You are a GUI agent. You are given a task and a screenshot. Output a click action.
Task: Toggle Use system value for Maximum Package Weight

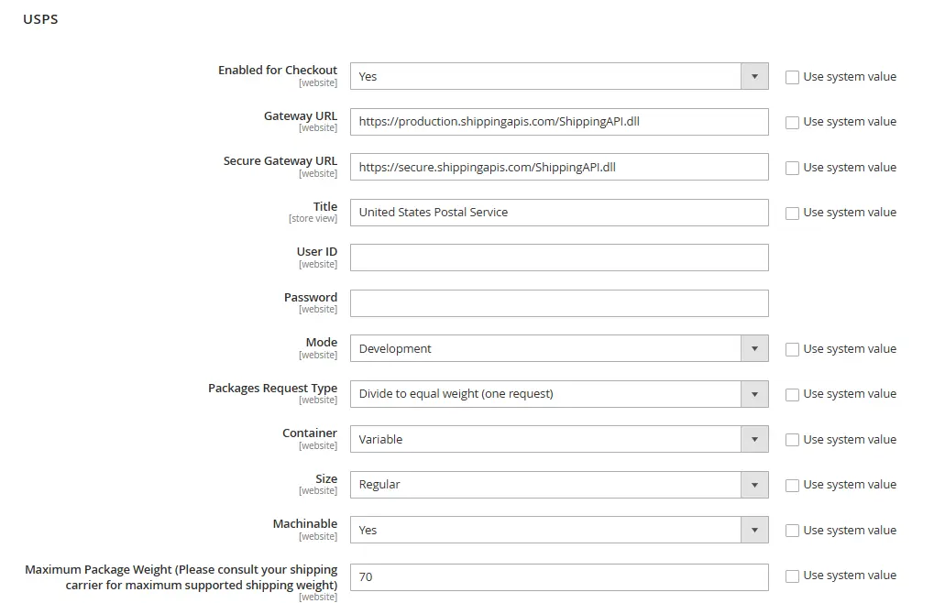pyautogui.click(x=792, y=576)
